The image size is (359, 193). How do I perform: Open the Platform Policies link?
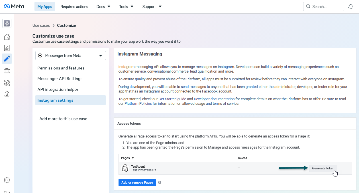[x=138, y=103]
